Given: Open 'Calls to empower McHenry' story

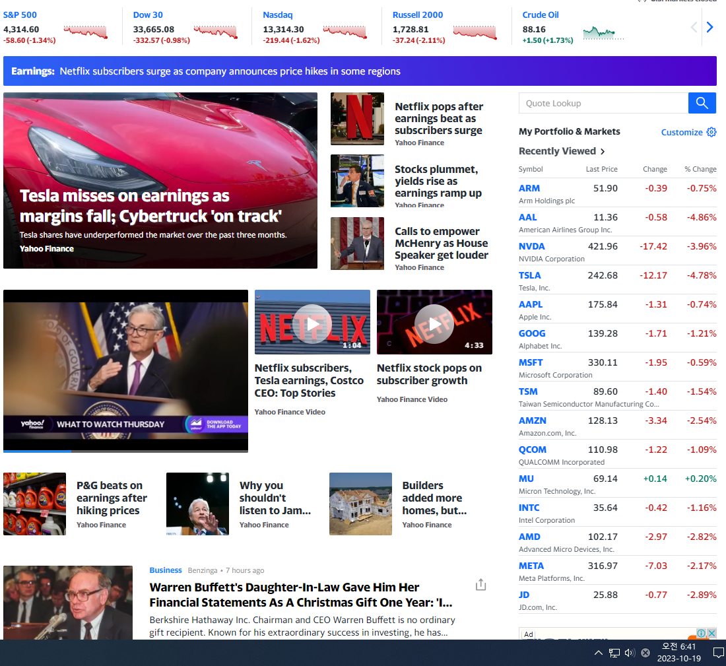Looking at the screenshot, I should pos(442,243).
